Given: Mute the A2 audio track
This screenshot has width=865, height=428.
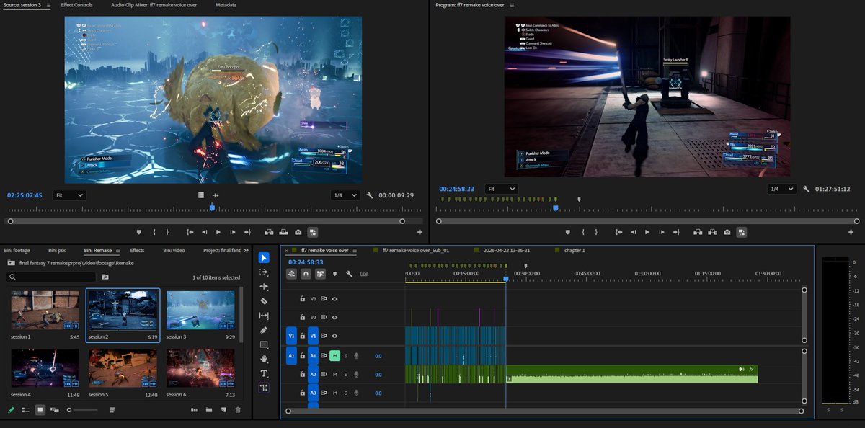Looking at the screenshot, I should pyautogui.click(x=334, y=375).
